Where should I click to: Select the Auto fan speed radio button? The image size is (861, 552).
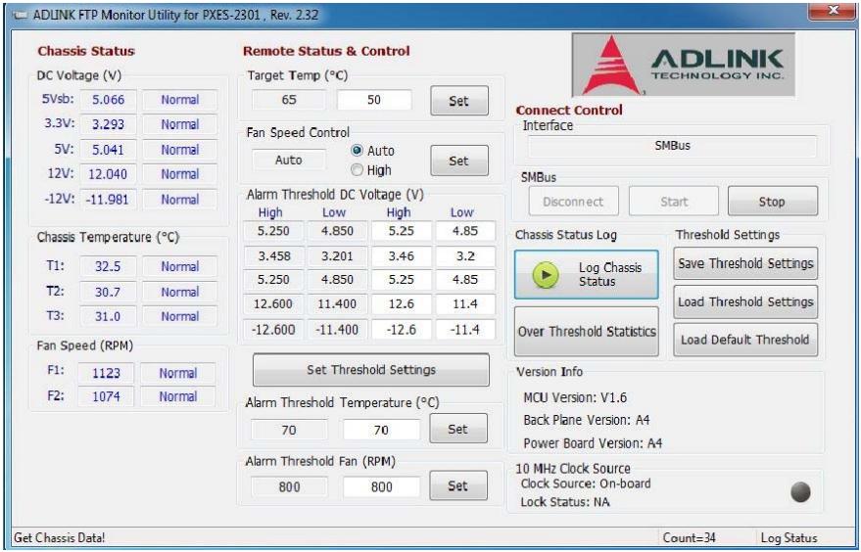[x=357, y=151]
